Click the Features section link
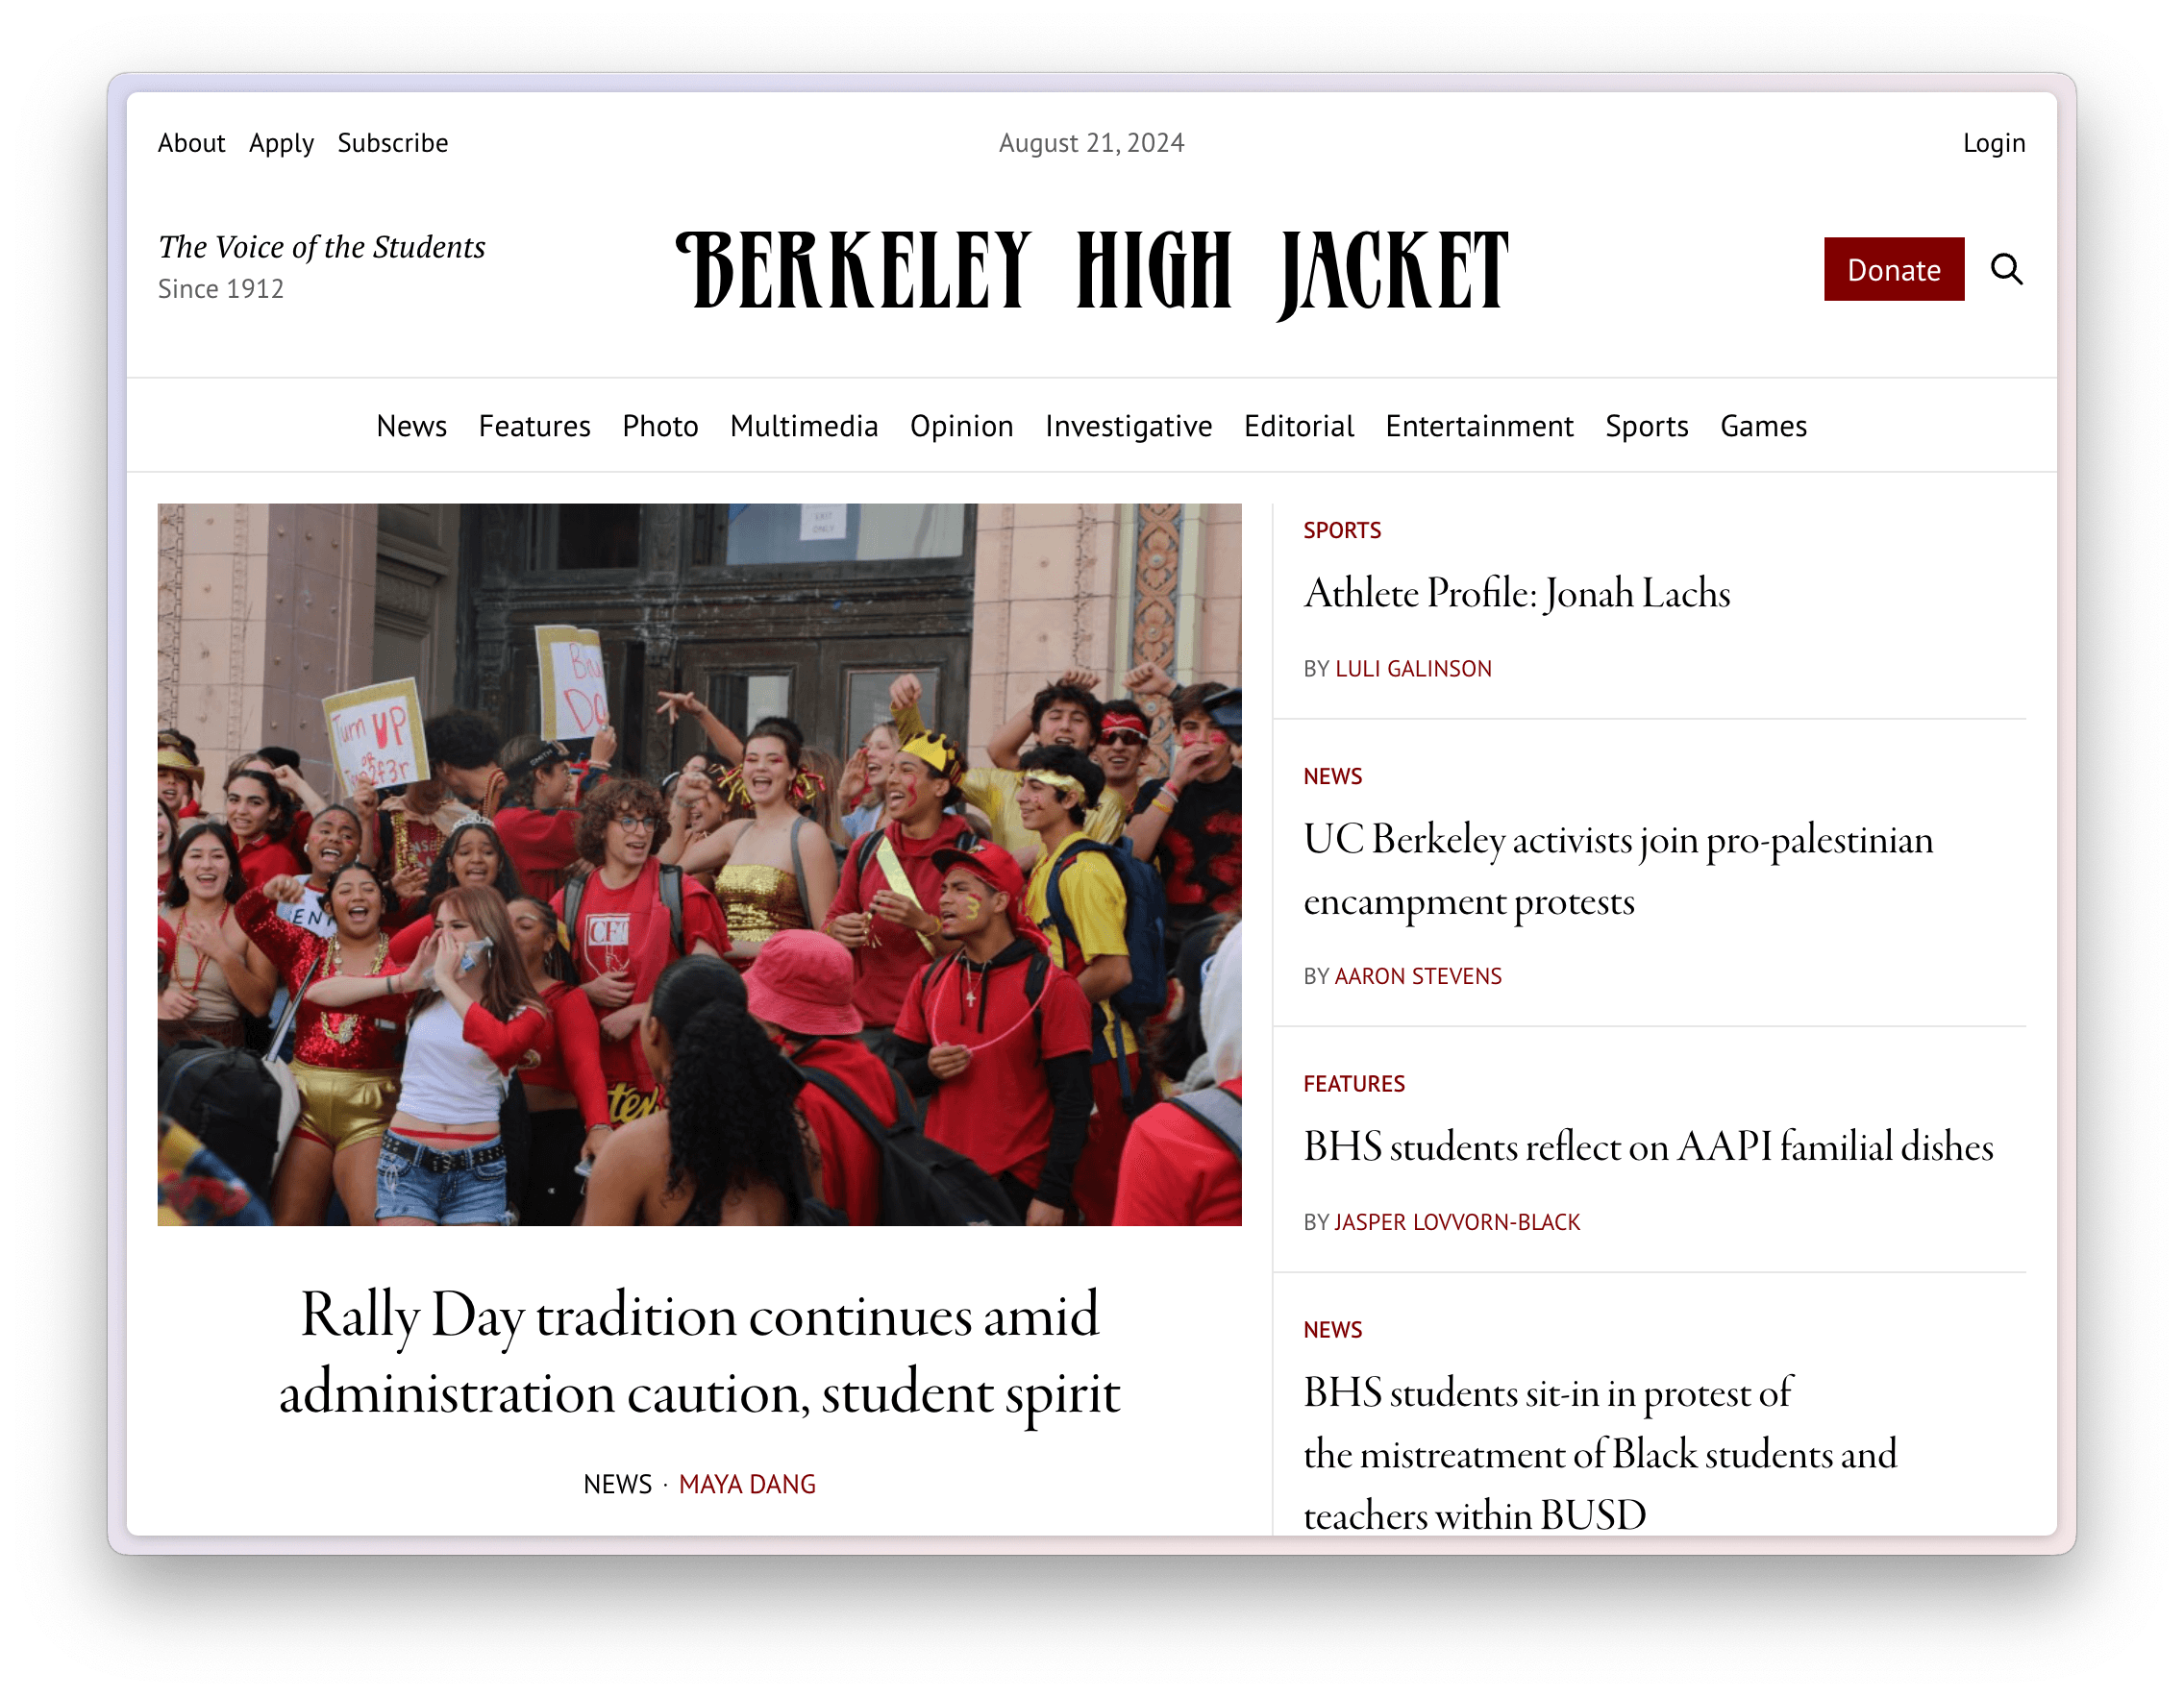The image size is (2184, 1697). click(x=534, y=424)
